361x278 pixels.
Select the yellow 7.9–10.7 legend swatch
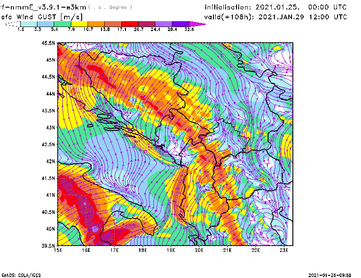click(79, 24)
